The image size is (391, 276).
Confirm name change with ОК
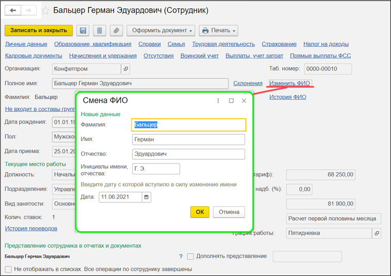200,212
